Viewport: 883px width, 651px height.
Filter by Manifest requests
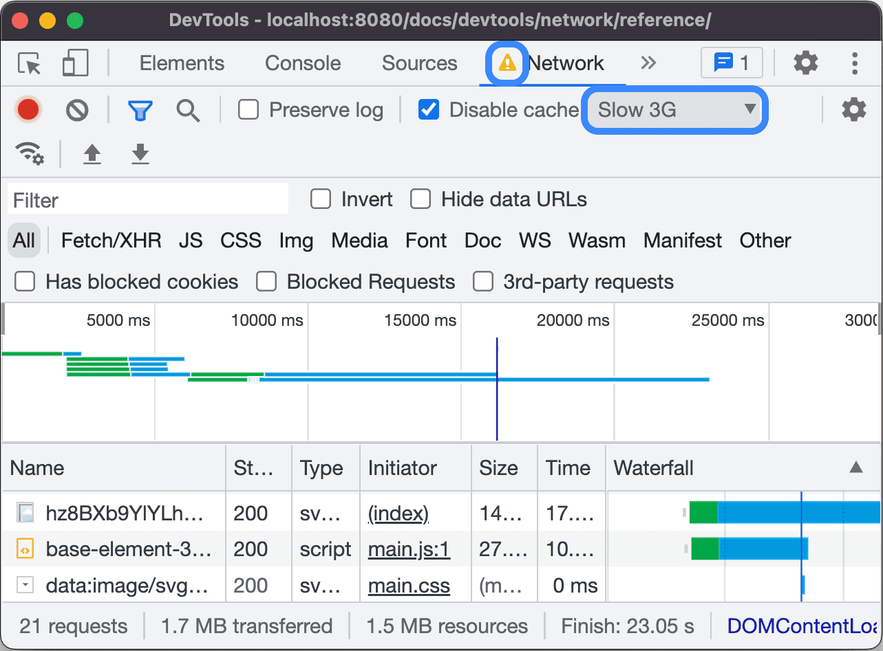point(683,241)
